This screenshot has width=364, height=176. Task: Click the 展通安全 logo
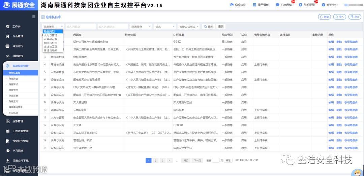19,5
